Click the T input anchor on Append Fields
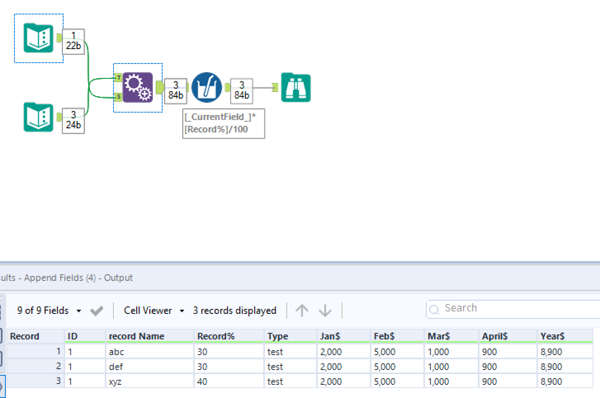Viewport: 600px width, 398px height. click(x=118, y=77)
